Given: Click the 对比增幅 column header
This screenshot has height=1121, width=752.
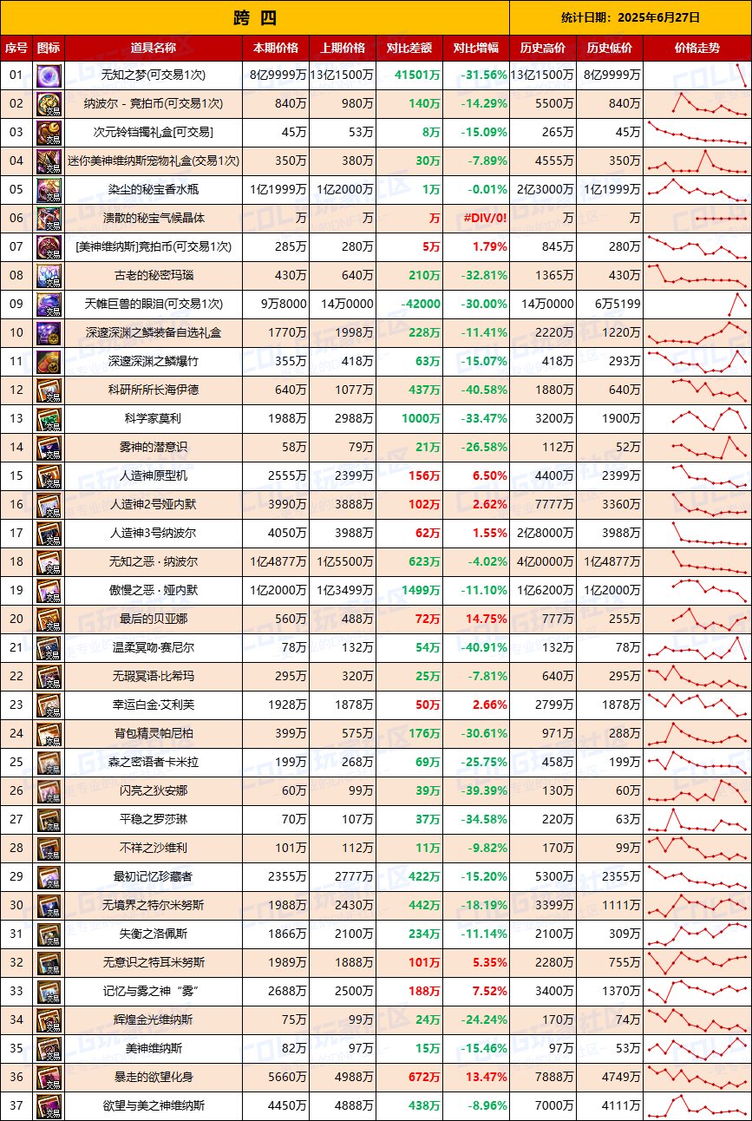Looking at the screenshot, I should (476, 48).
